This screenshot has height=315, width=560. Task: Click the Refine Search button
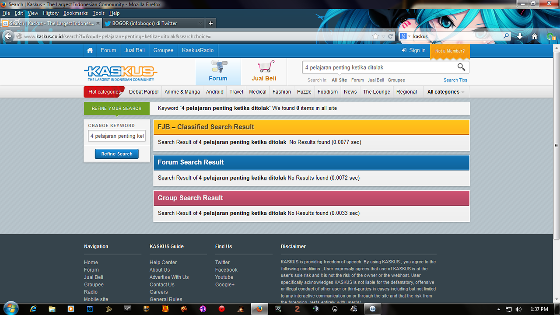click(117, 154)
